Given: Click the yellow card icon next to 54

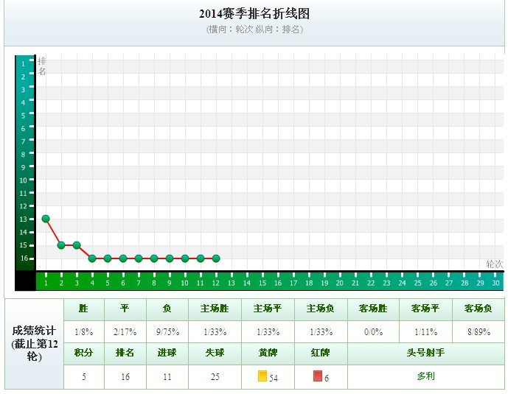Looking at the screenshot, I should click(262, 376).
